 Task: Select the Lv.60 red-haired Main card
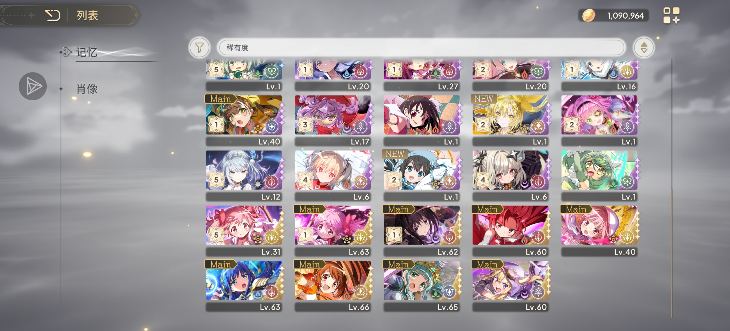(x=510, y=231)
